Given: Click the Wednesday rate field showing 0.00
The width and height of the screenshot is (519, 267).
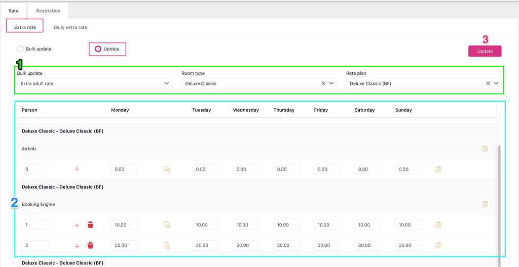Looking at the screenshot, I should coord(246,169).
